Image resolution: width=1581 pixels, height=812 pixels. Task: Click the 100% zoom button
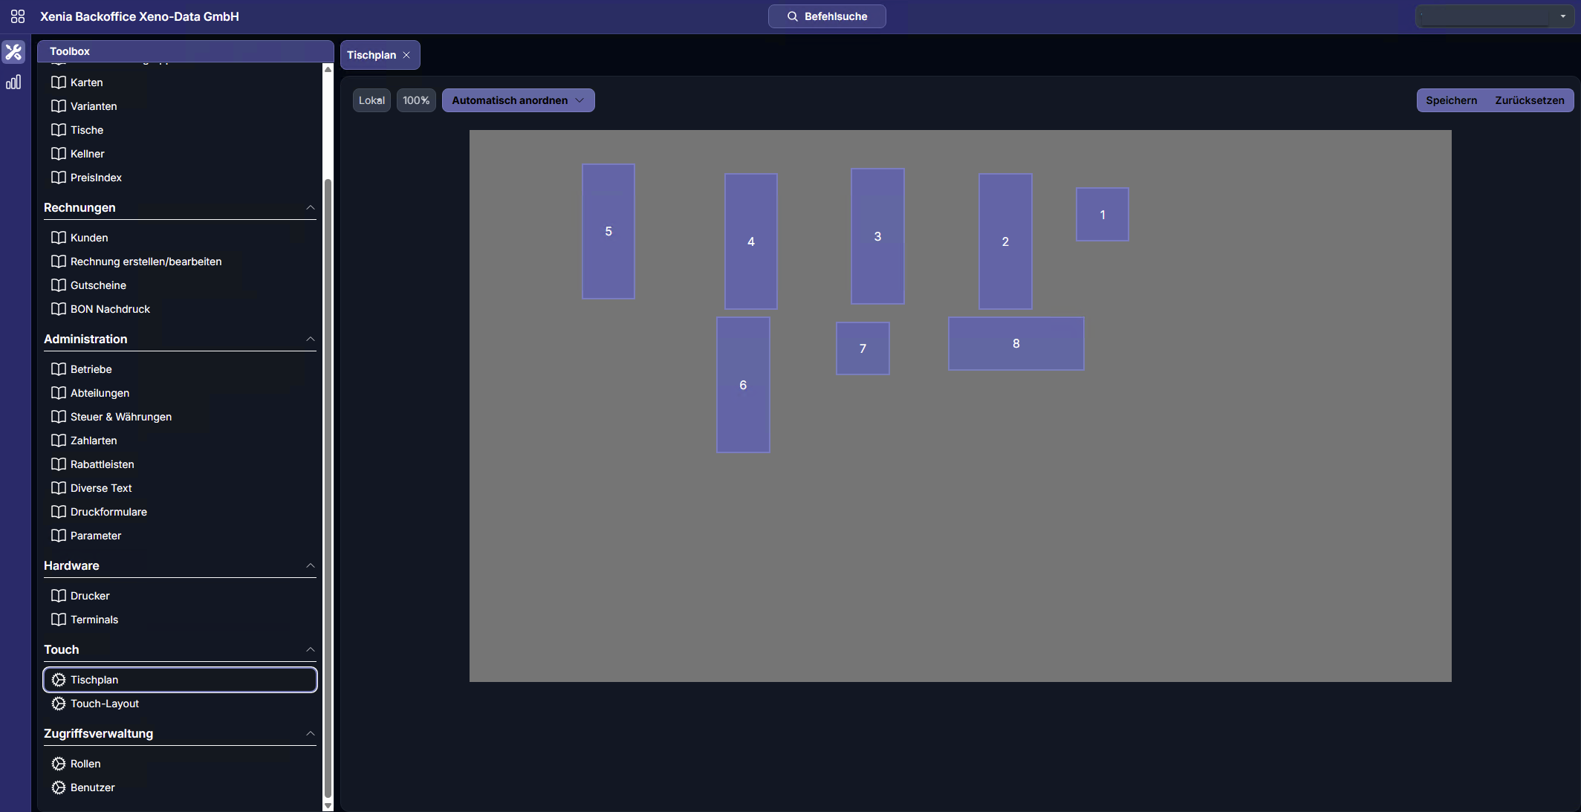click(416, 100)
